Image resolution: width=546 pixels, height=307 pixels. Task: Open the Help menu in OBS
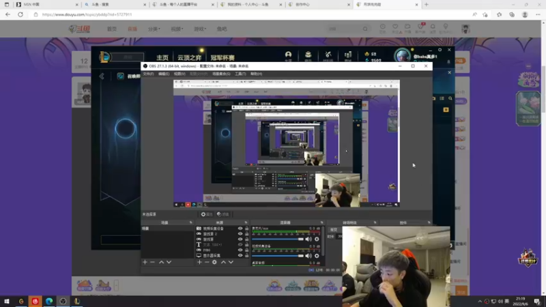[x=256, y=74]
